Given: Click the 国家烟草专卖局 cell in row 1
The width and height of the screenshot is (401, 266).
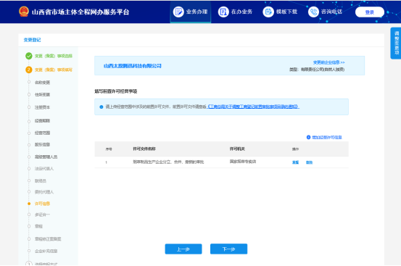Looking at the screenshot, I should pyautogui.click(x=243, y=162).
